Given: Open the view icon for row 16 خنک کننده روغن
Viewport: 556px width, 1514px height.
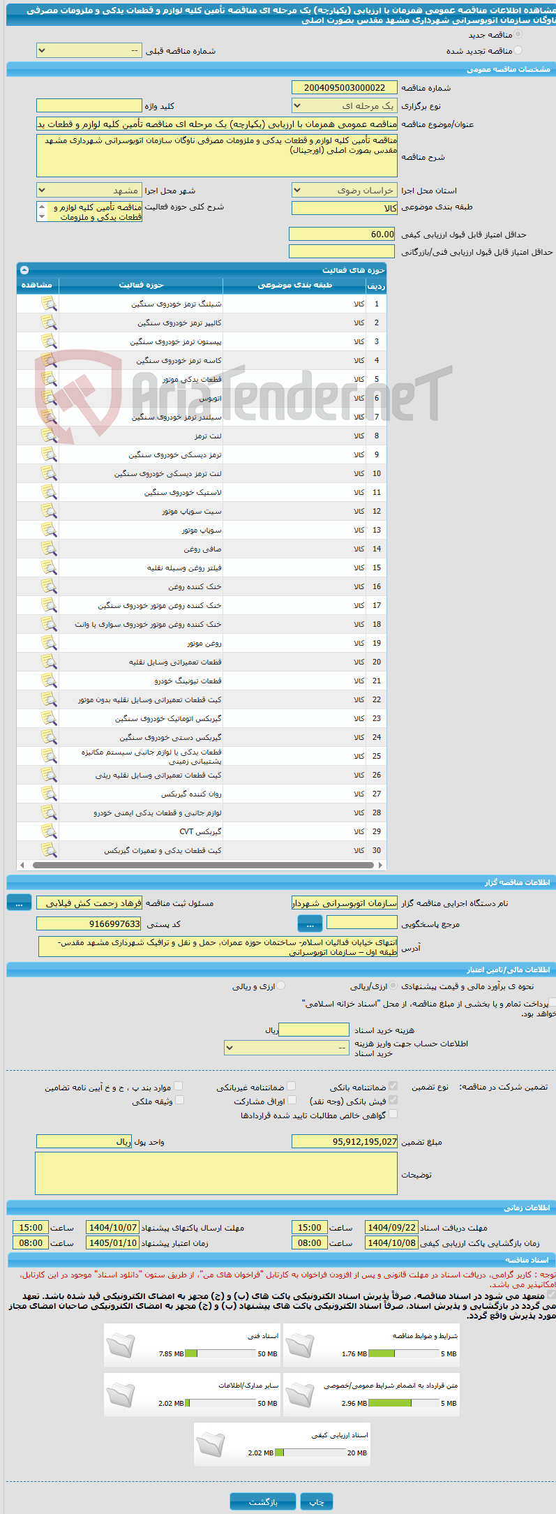Looking at the screenshot, I should coord(48,586).
